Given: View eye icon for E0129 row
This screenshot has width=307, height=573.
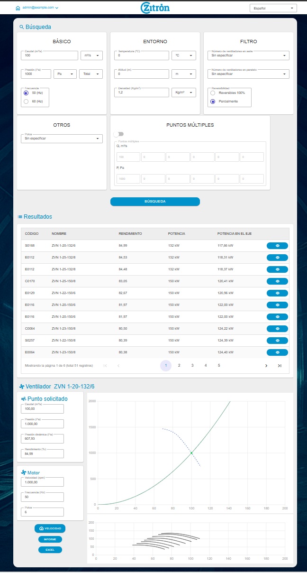Looking at the screenshot, I should tap(277, 293).
